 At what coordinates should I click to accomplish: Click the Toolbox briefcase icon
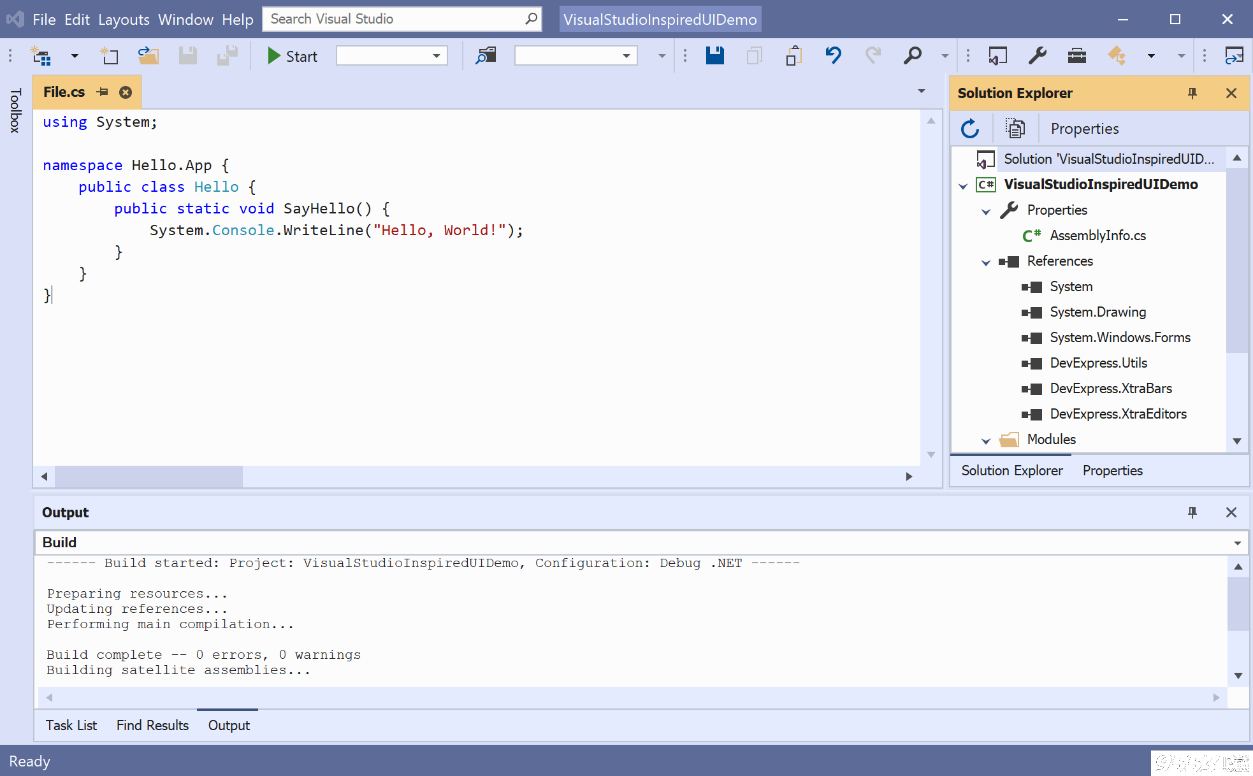coord(1077,56)
